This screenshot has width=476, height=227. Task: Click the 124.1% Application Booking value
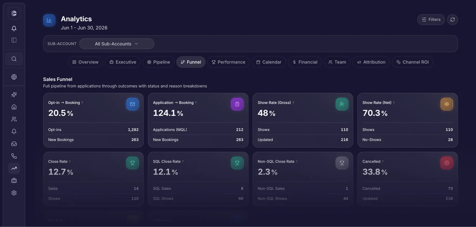(168, 113)
